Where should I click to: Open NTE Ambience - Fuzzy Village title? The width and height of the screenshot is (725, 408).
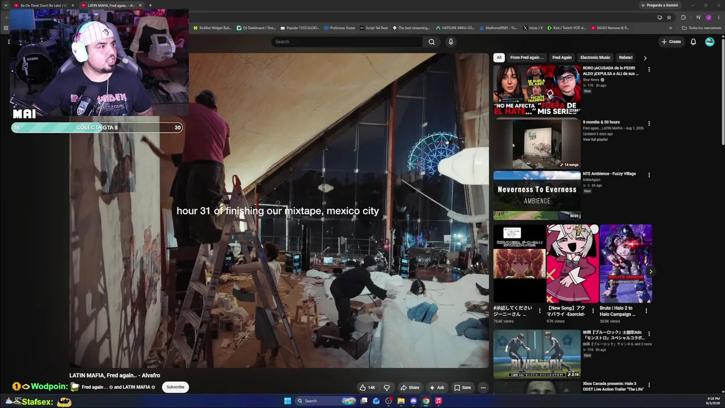pos(609,174)
